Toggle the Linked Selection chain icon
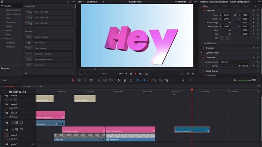 point(125,80)
